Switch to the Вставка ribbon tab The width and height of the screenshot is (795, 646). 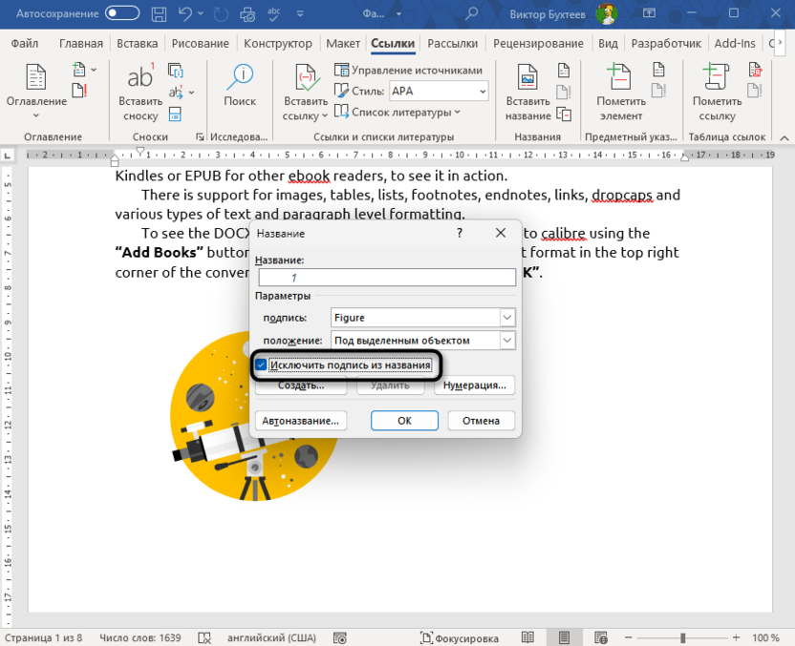pyautogui.click(x=138, y=44)
